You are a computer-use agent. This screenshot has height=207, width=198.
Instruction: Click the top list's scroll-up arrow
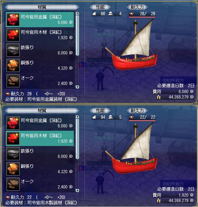click(x=77, y=13)
